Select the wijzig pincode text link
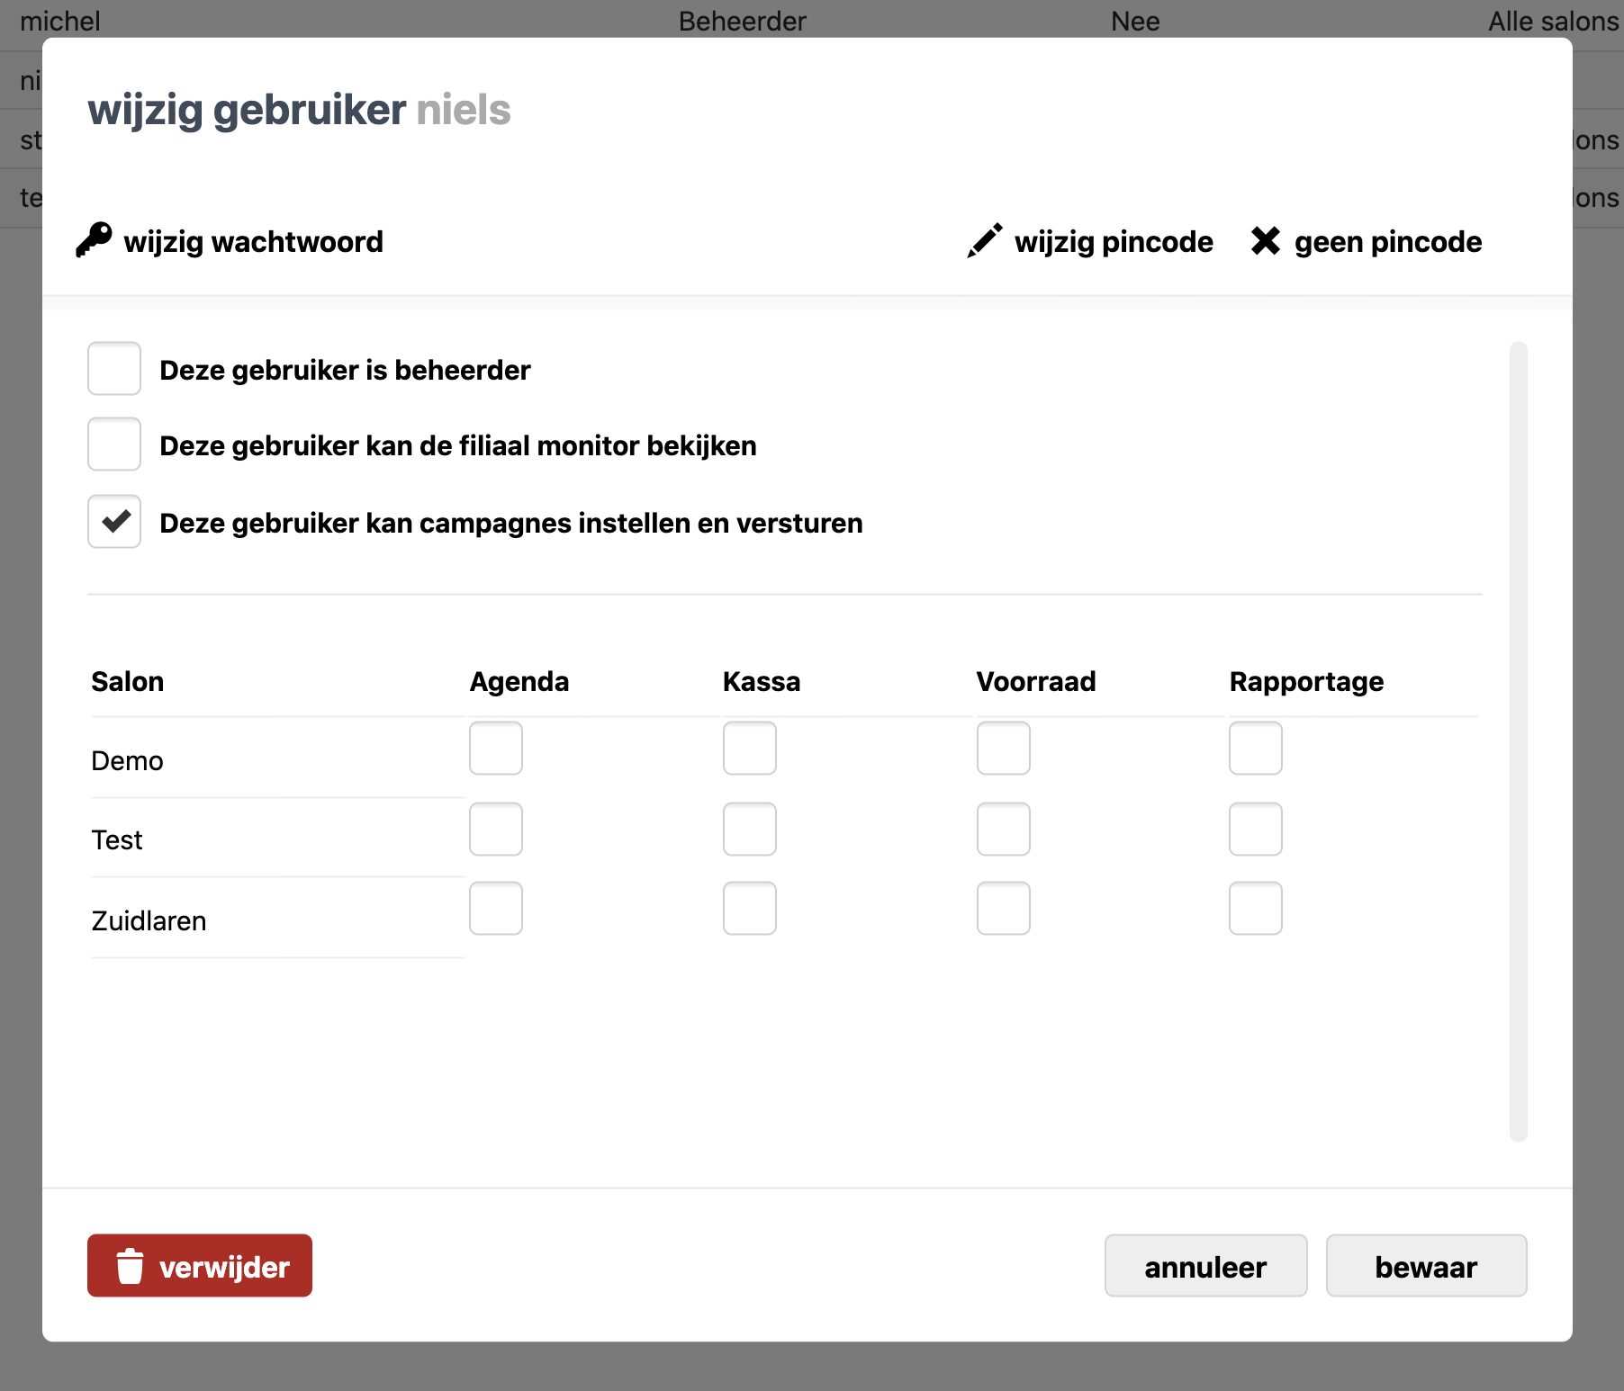This screenshot has width=1624, height=1391. (x=1114, y=242)
